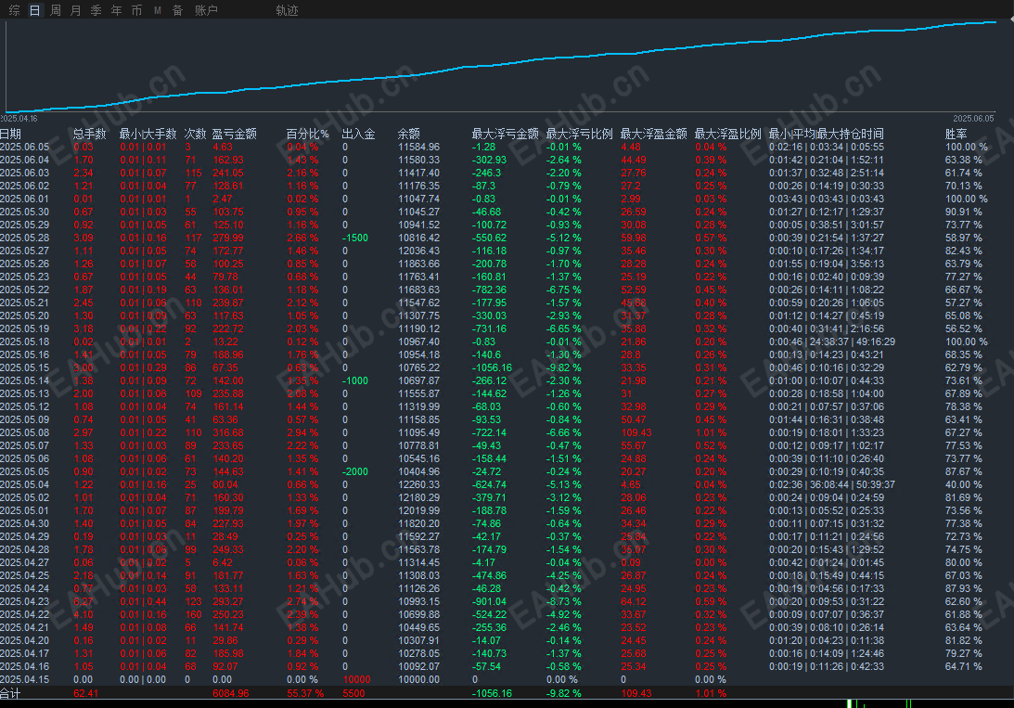Click profit amount 279.99

click(228, 238)
